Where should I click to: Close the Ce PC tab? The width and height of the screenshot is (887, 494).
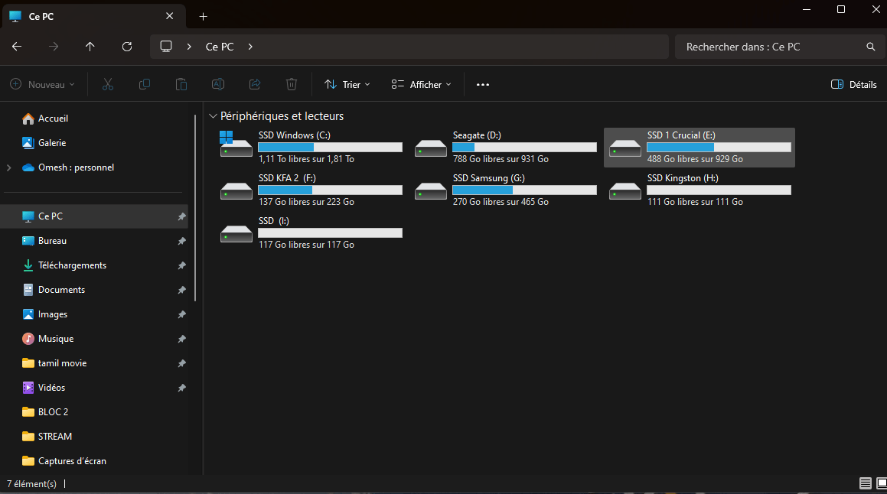pyautogui.click(x=169, y=16)
